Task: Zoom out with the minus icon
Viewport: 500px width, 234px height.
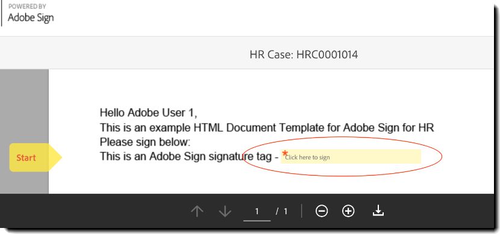Action: coord(322,211)
